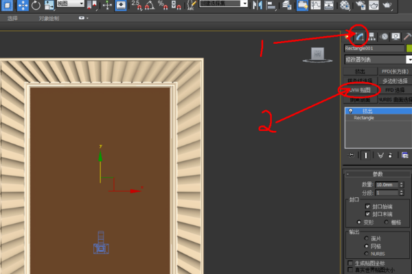This screenshot has width=412, height=274.
Task: Toggle keyboard shortcut override icon
Action: pos(121,5)
